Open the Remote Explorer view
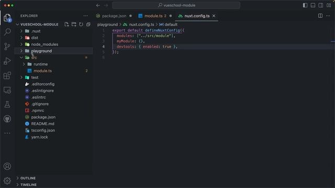 [x=7, y=90]
